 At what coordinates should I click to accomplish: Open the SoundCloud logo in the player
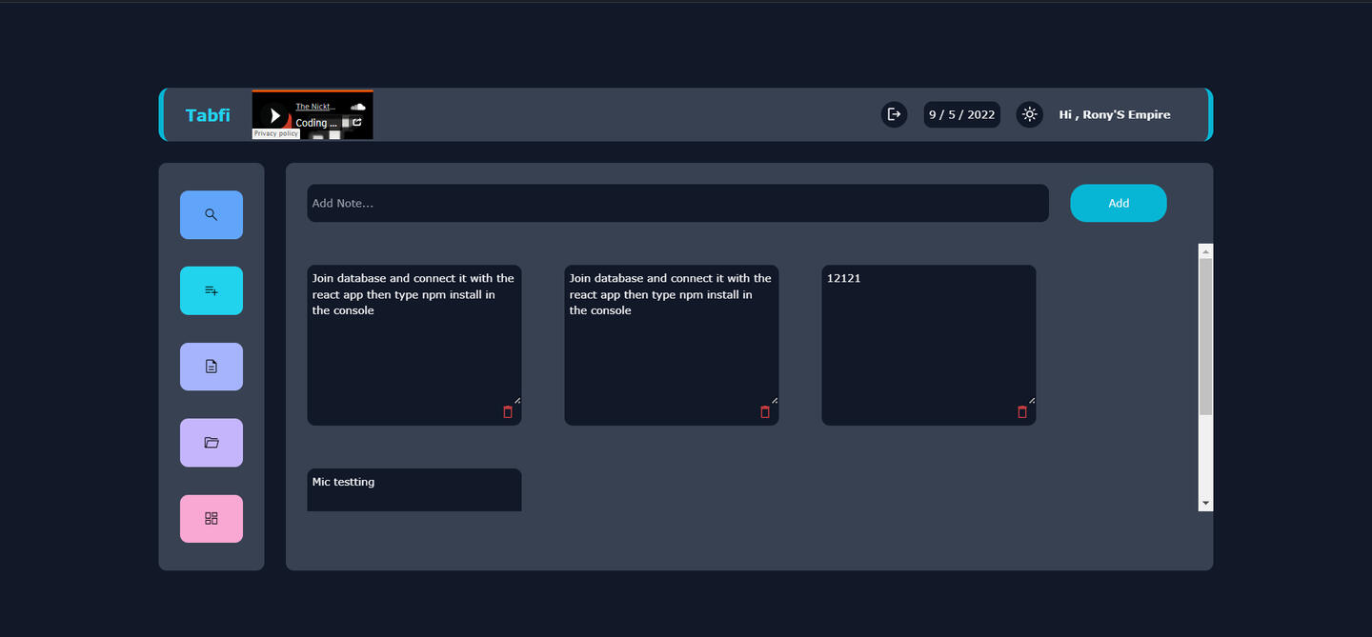click(x=358, y=107)
